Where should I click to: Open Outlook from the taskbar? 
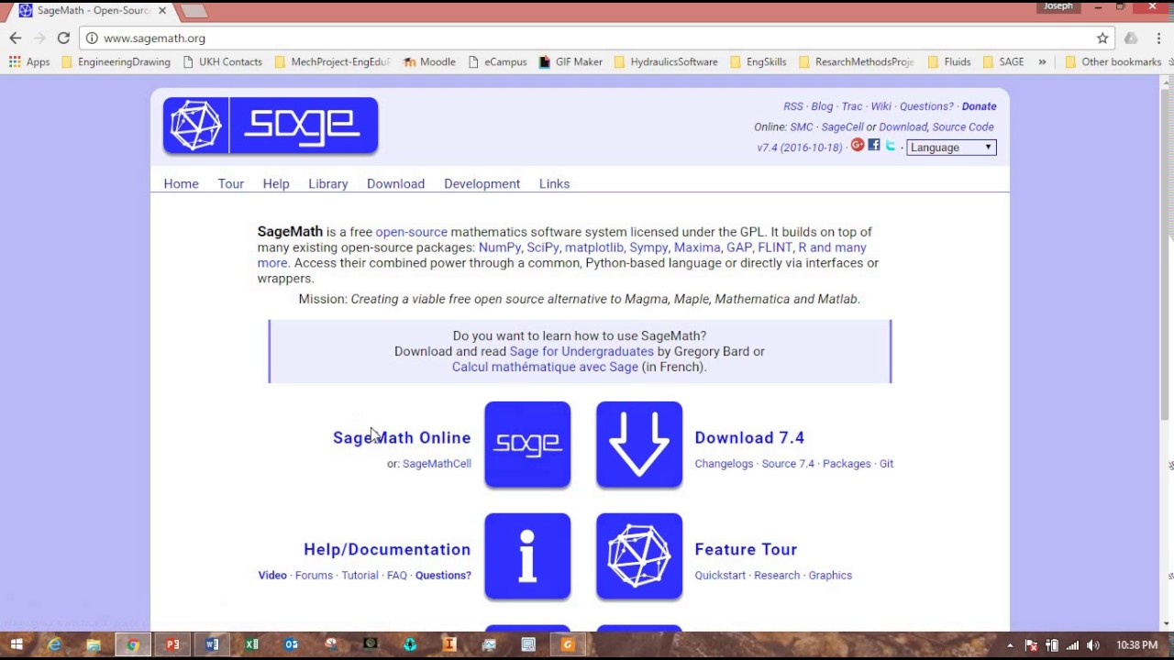pyautogui.click(x=291, y=644)
